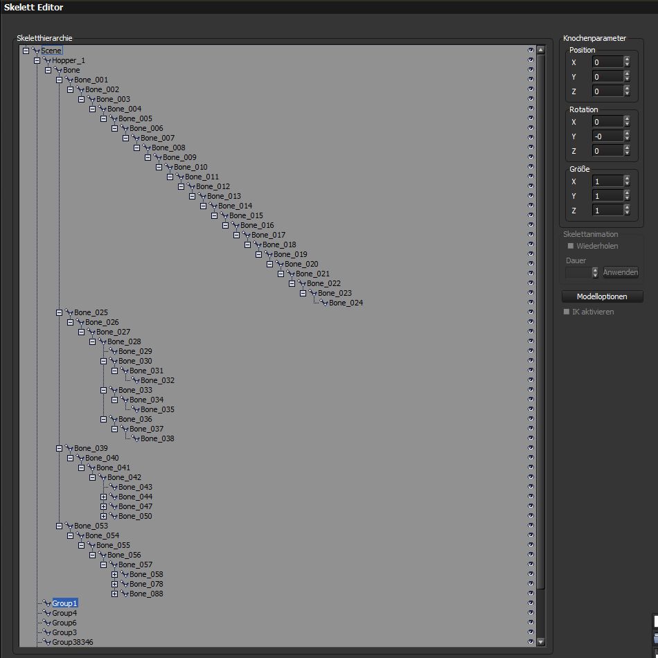The height and width of the screenshot is (658, 658).
Task: Collapse the Bone_025 branch
Action: point(59,312)
